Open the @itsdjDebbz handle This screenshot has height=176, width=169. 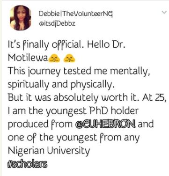point(57,24)
